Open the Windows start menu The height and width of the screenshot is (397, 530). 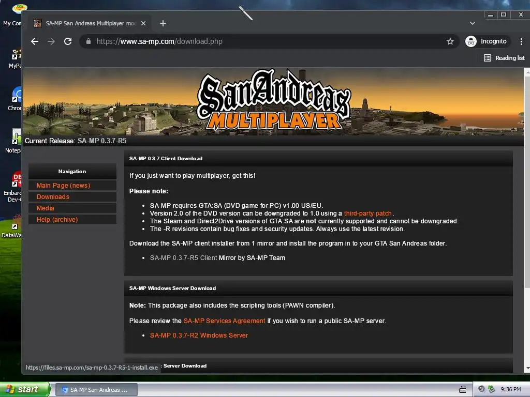pos(24,390)
